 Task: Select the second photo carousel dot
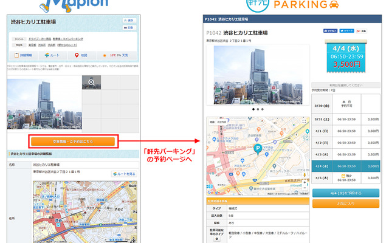(x=258, y=109)
